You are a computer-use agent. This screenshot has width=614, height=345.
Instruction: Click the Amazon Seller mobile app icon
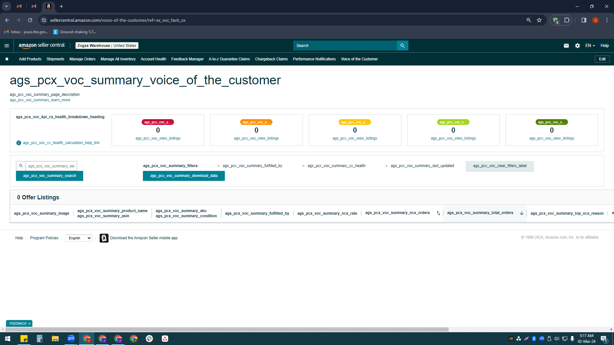click(x=104, y=238)
